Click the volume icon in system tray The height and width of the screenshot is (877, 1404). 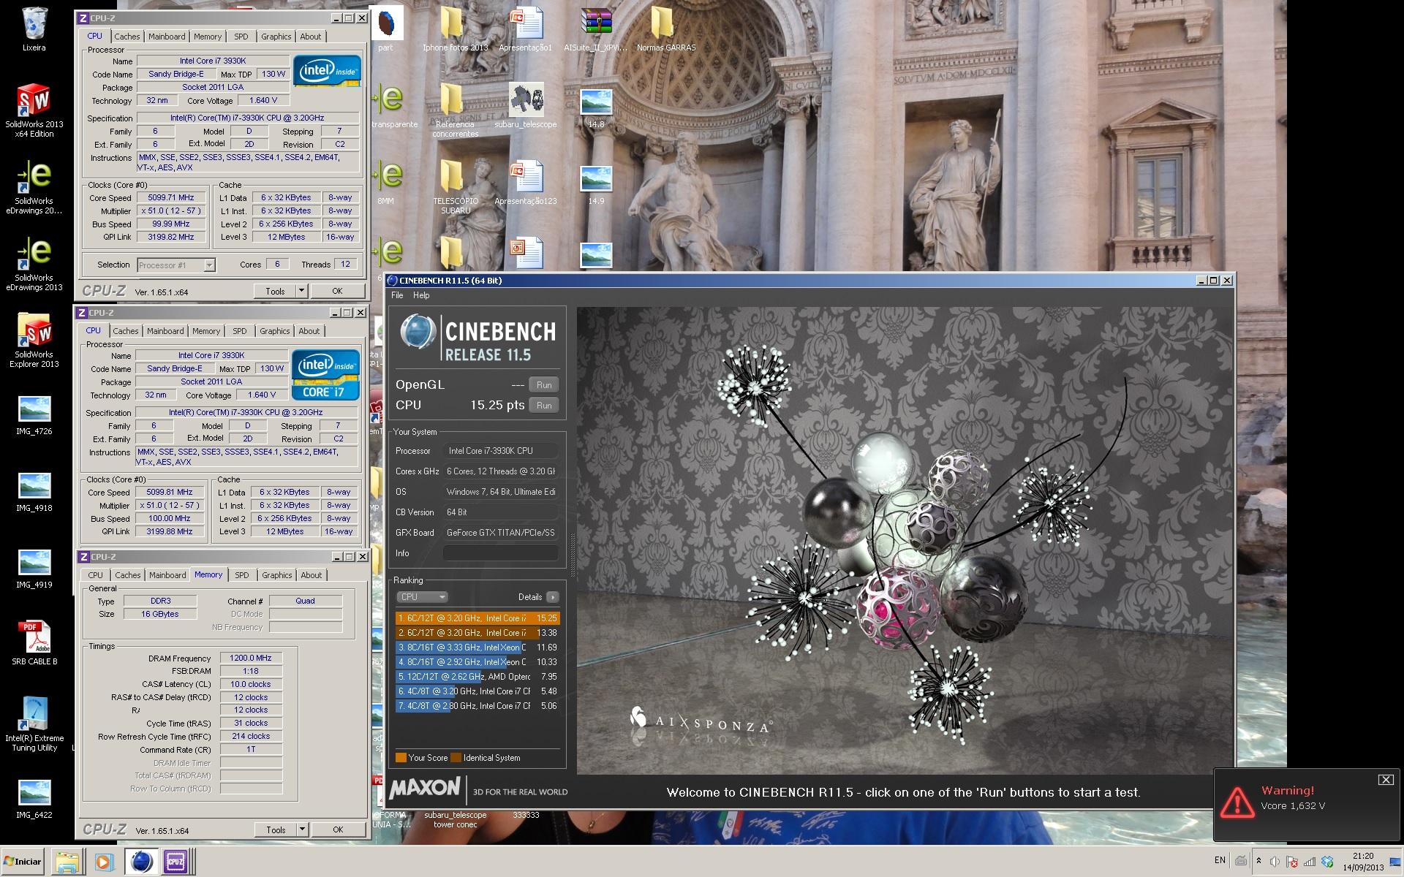click(x=1275, y=862)
